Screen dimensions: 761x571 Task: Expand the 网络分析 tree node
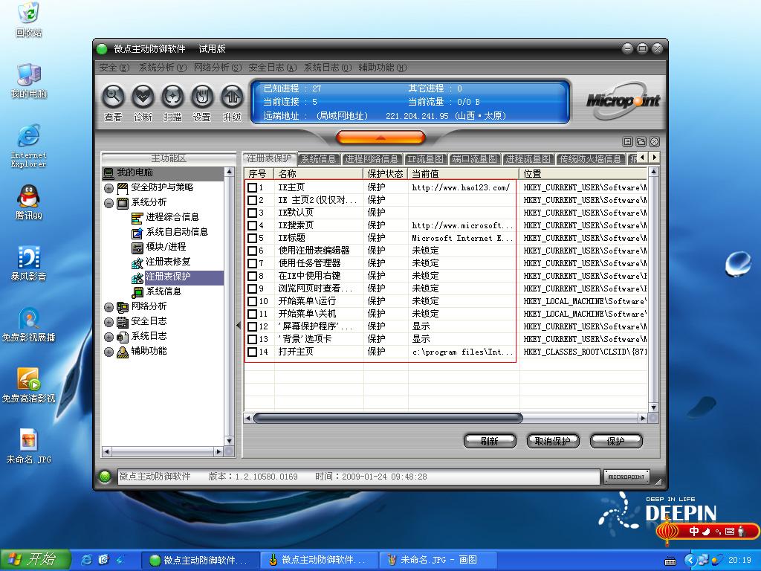pos(109,307)
